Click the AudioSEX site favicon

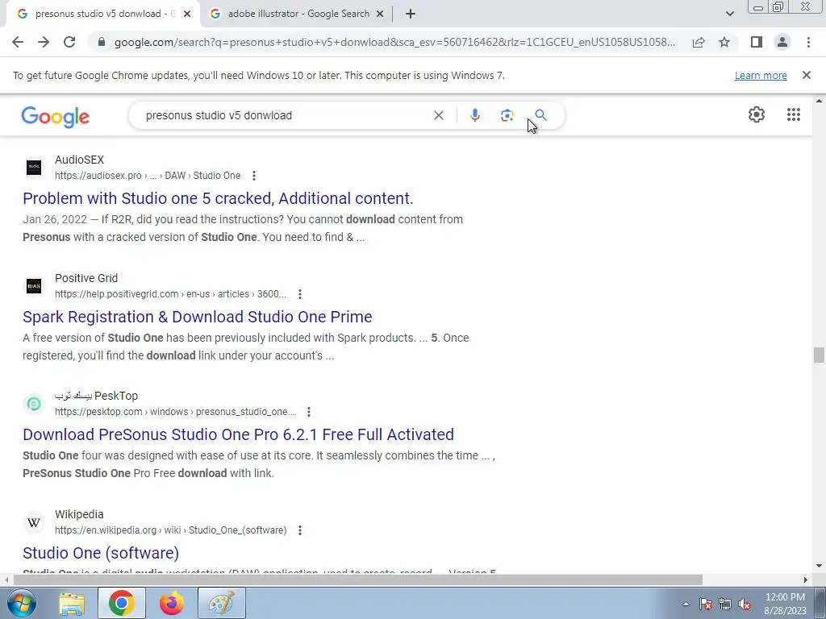tap(34, 168)
